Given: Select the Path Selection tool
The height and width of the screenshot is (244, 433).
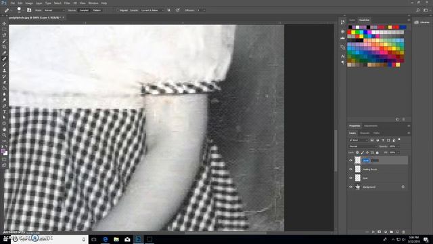Looking at the screenshot, I should pyautogui.click(x=4, y=117).
